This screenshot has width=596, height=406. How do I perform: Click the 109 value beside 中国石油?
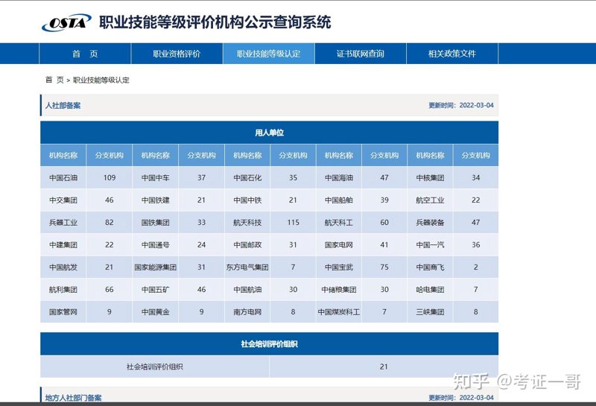click(110, 177)
